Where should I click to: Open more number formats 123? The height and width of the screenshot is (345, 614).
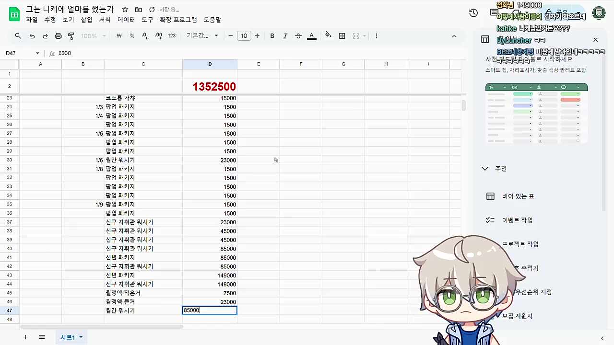point(172,36)
